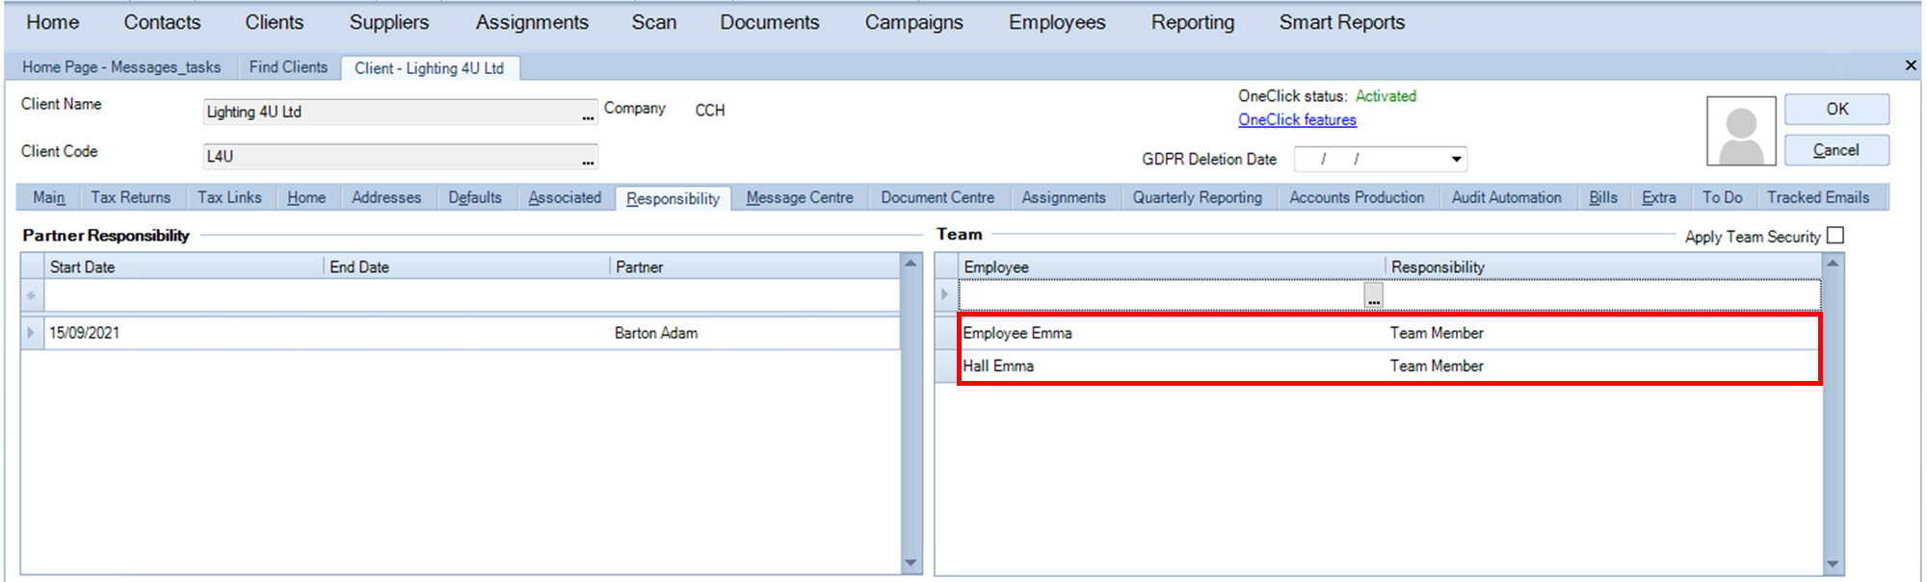Open the Suppliers menu
The height and width of the screenshot is (582, 1927).
coord(389,22)
